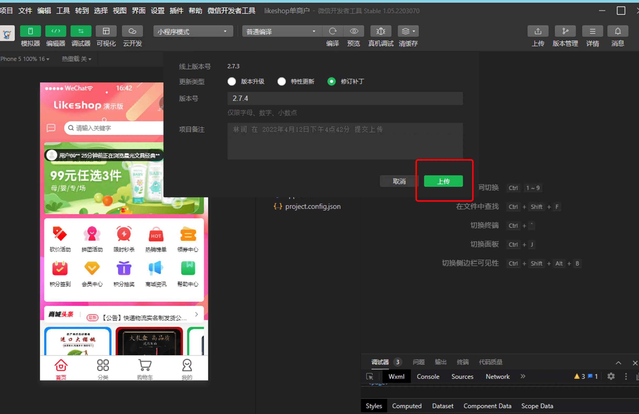639x414 pixels.
Task: Close the debugger panel
Action: (635, 363)
